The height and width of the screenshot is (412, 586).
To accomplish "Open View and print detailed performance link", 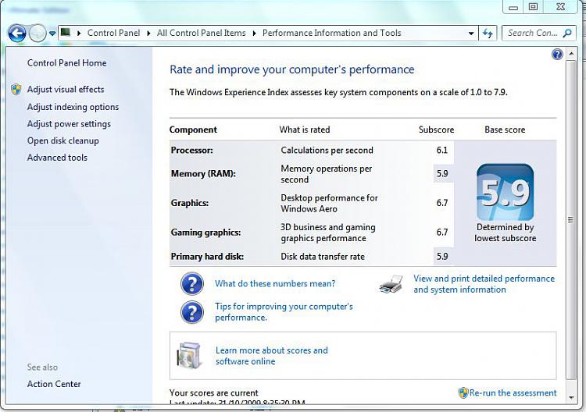I will point(484,284).
